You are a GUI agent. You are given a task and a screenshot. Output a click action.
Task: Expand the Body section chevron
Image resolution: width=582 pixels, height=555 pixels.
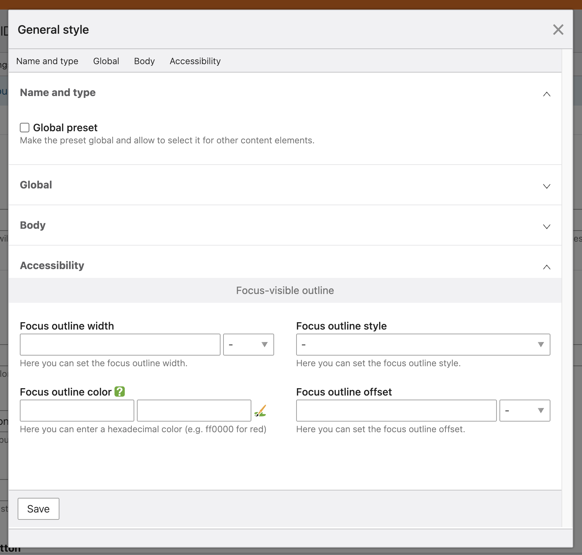click(546, 227)
